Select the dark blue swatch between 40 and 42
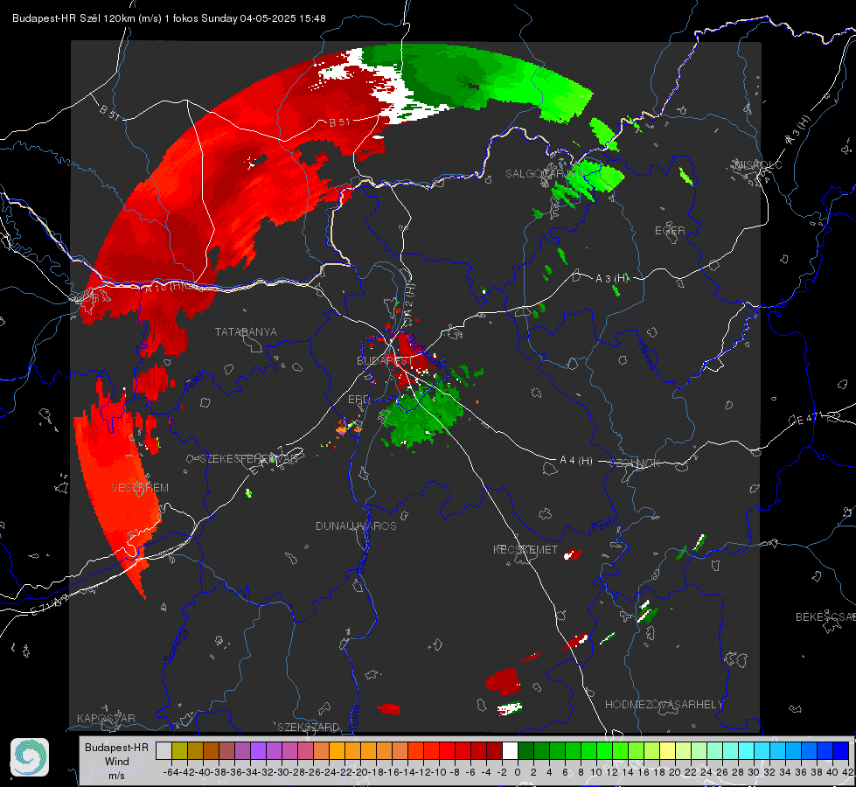 pos(841,750)
